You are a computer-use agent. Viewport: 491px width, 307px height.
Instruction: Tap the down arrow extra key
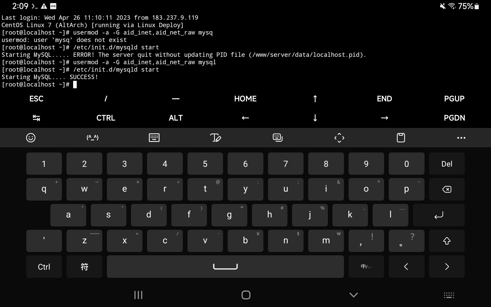pyautogui.click(x=315, y=118)
